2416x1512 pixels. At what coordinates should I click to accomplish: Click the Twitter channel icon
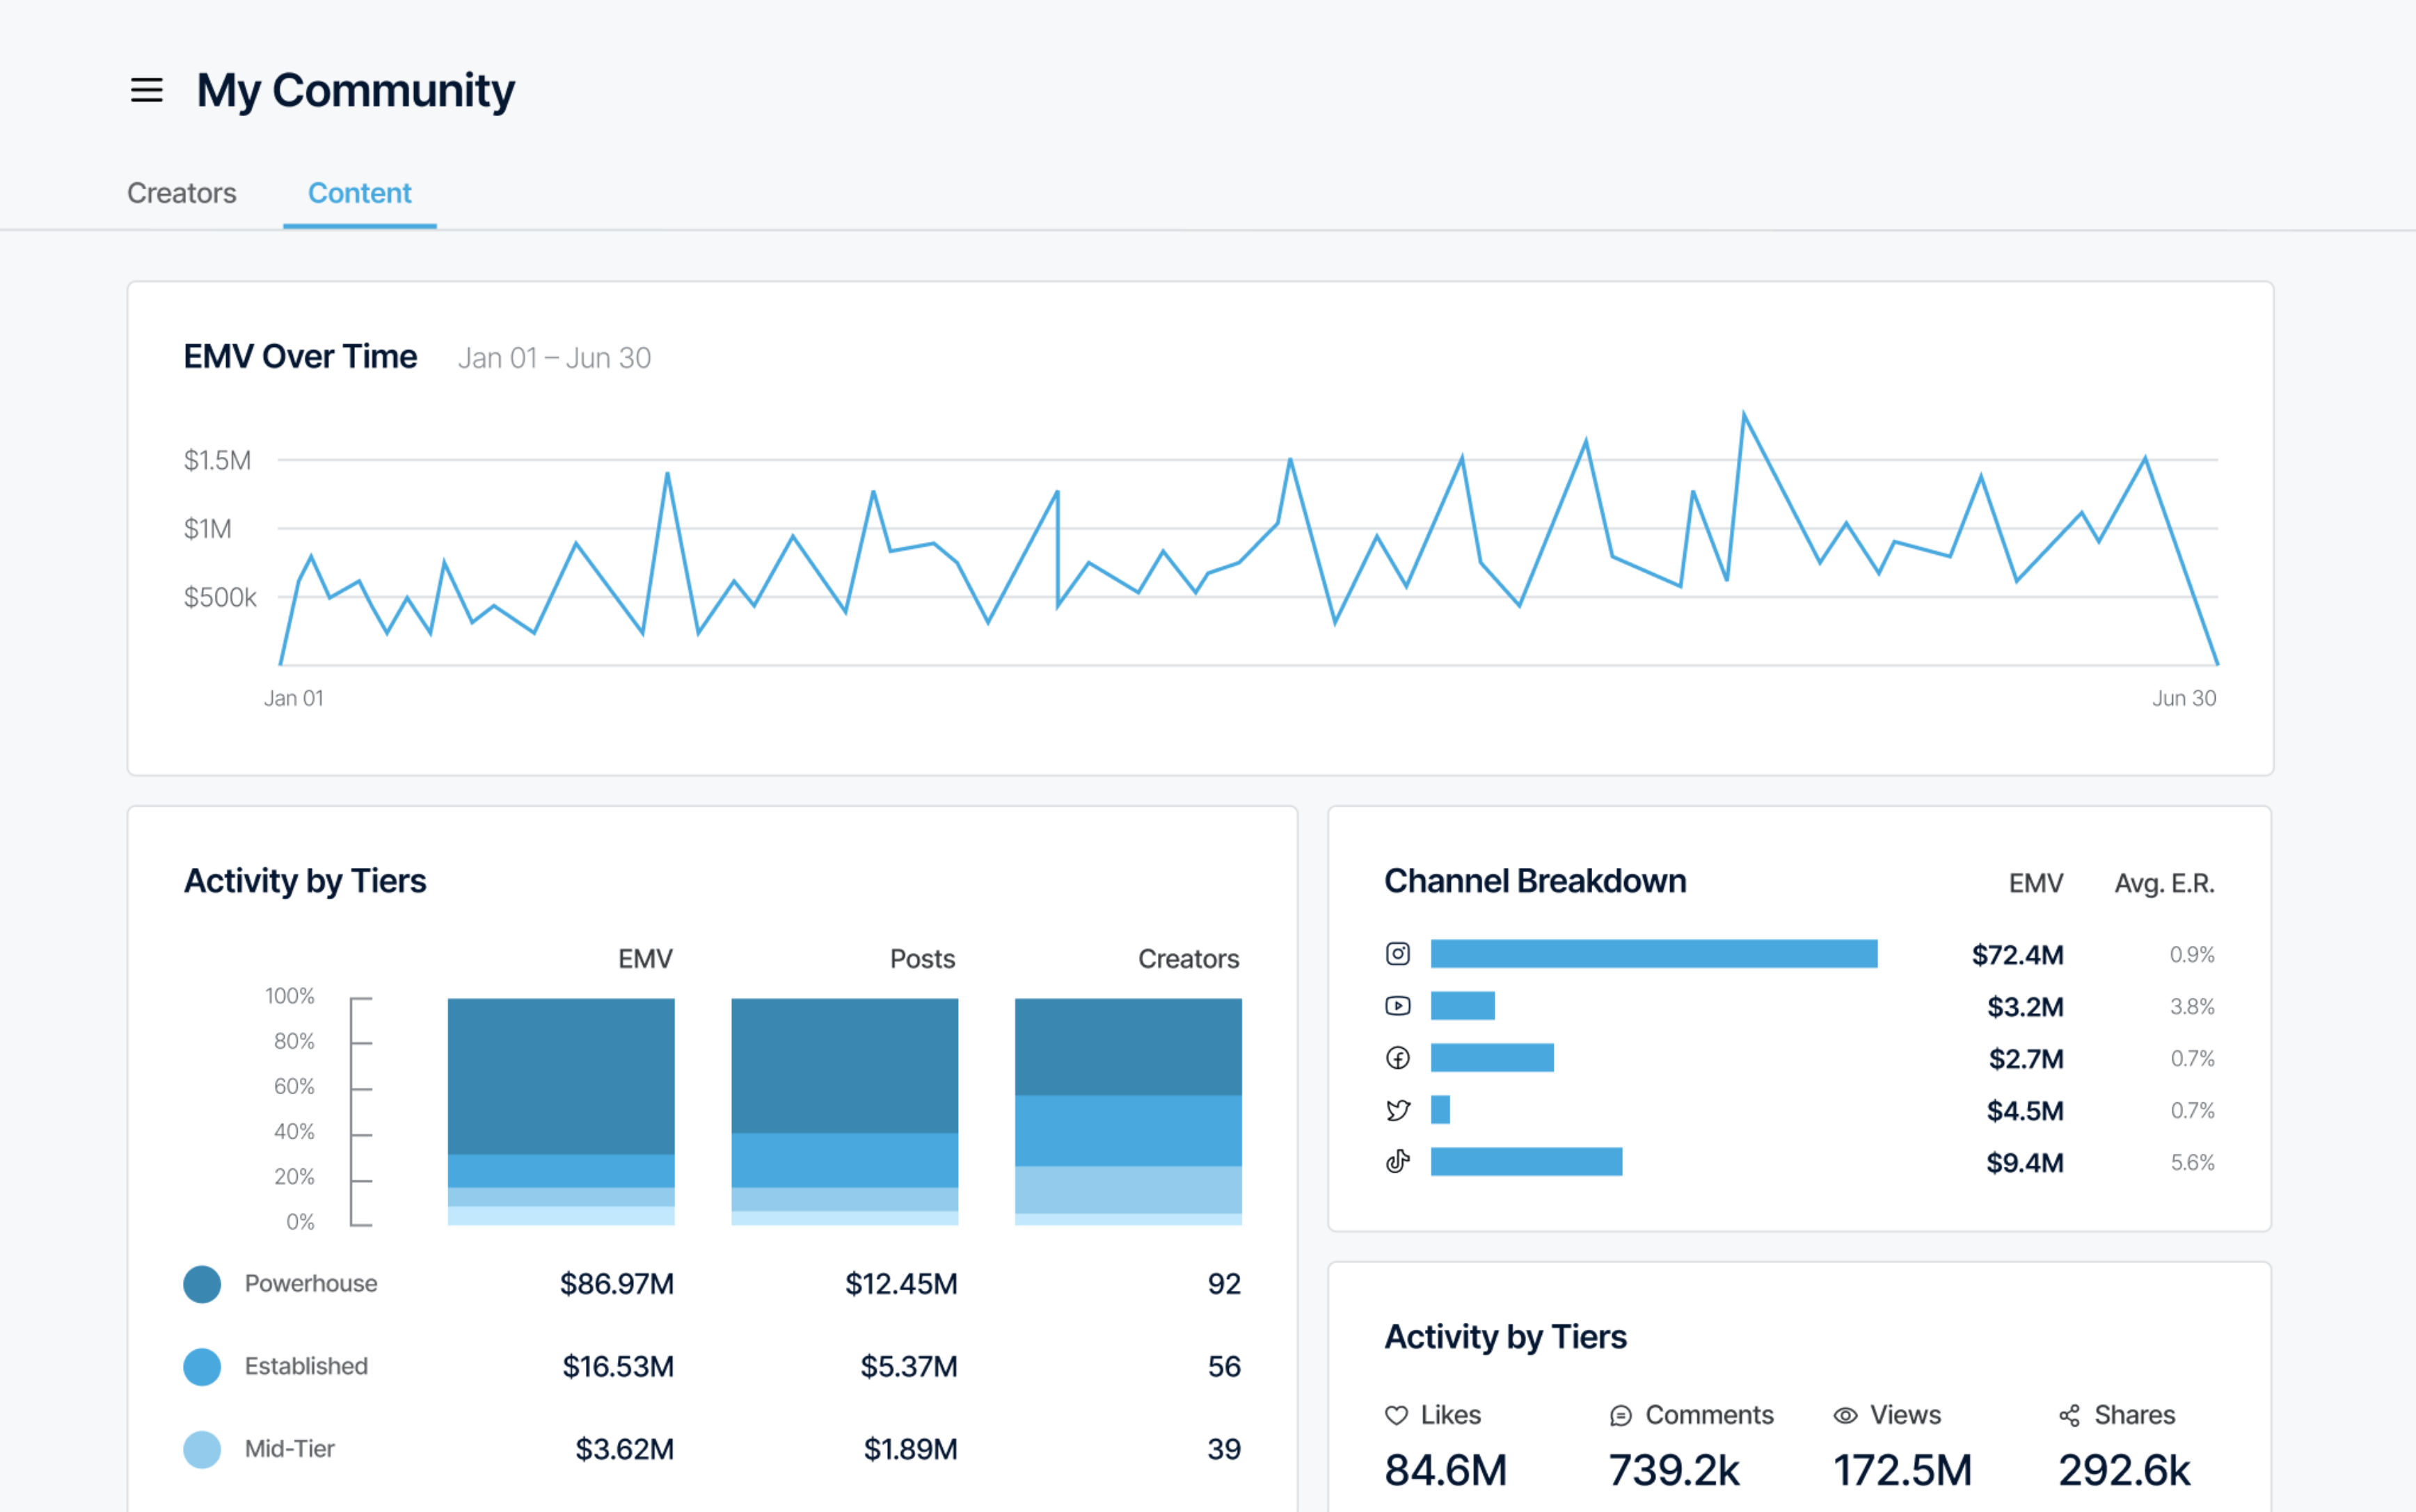coord(1397,1110)
